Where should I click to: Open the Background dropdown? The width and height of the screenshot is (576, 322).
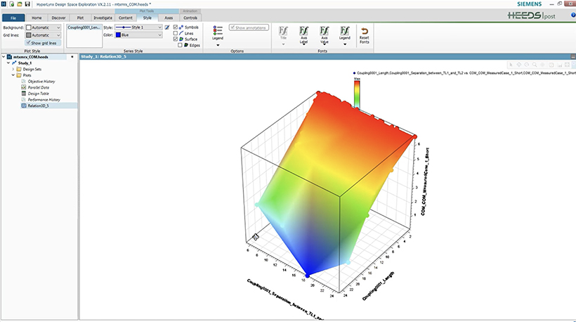click(x=43, y=27)
